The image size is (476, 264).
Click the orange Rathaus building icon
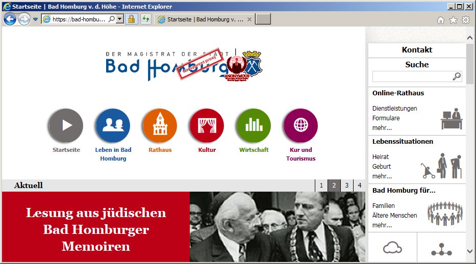tap(160, 125)
